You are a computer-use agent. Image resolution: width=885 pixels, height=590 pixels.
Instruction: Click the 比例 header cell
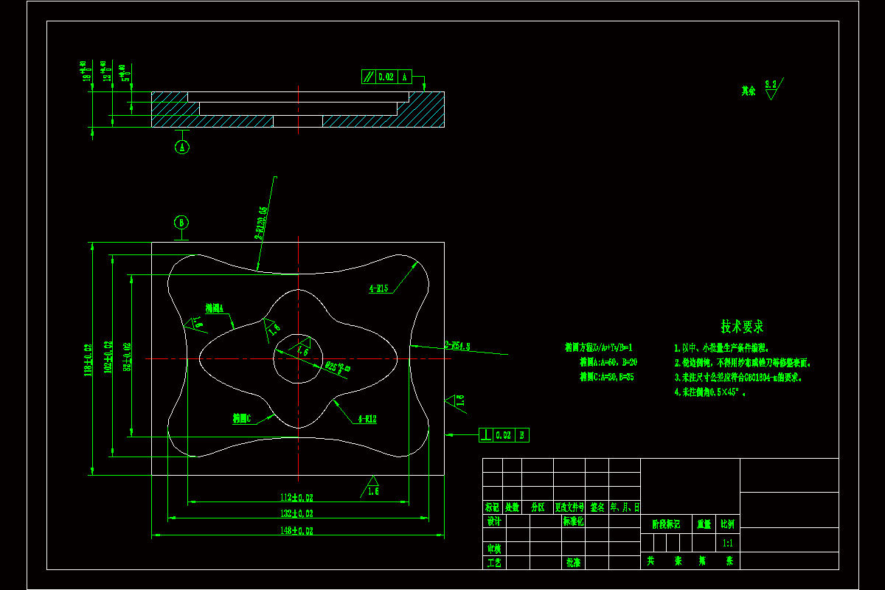[727, 525]
